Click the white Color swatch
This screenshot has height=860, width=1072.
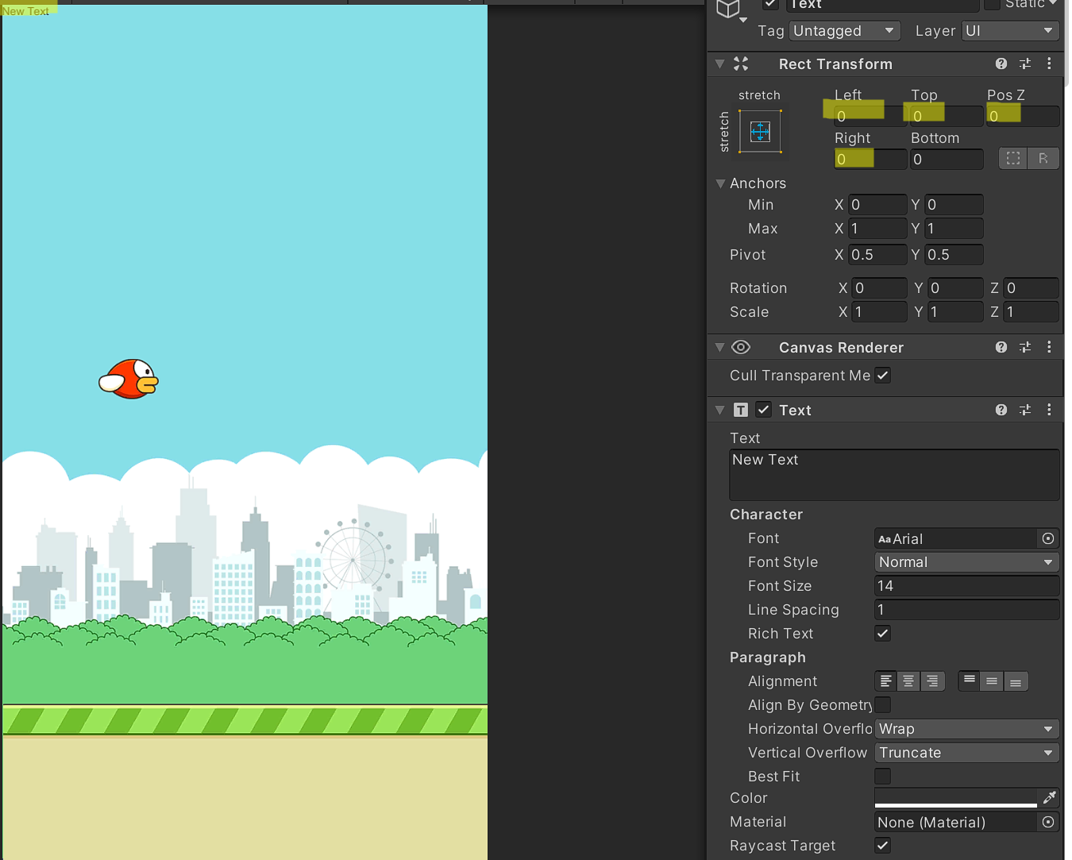click(955, 797)
